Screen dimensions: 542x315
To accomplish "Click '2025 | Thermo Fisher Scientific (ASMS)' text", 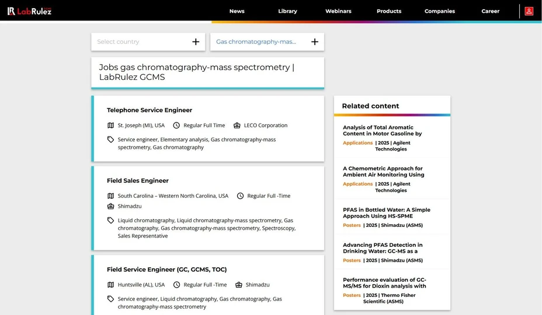I will [390, 299].
